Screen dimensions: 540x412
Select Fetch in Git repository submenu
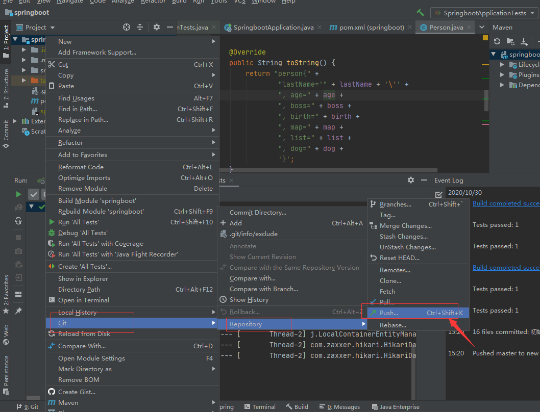click(x=418, y=292)
